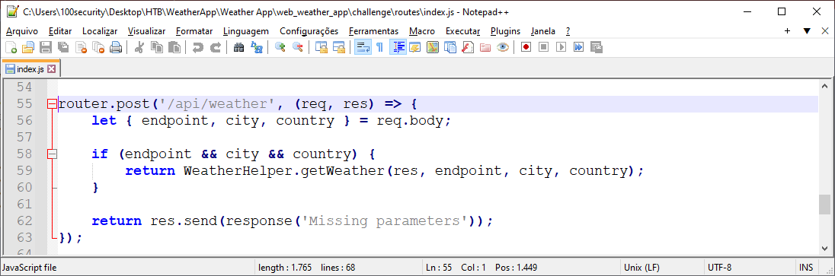Click the Copy toolbar icon
This screenshot has width=835, height=276.
(157, 47)
